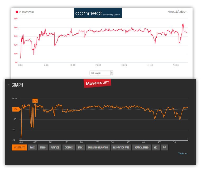Click the 115 value on Movescount axis
The width and height of the screenshot is (201, 170).
tap(14, 120)
